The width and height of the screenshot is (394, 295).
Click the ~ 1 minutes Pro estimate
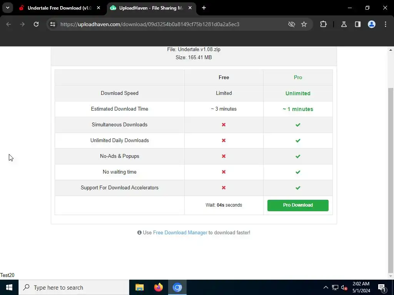(298, 109)
